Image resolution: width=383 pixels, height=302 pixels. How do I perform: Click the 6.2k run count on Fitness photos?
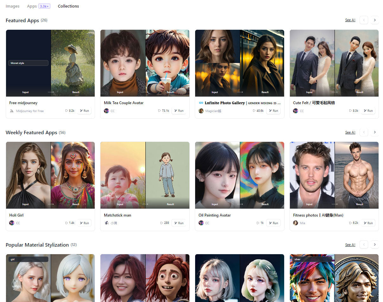(354, 223)
